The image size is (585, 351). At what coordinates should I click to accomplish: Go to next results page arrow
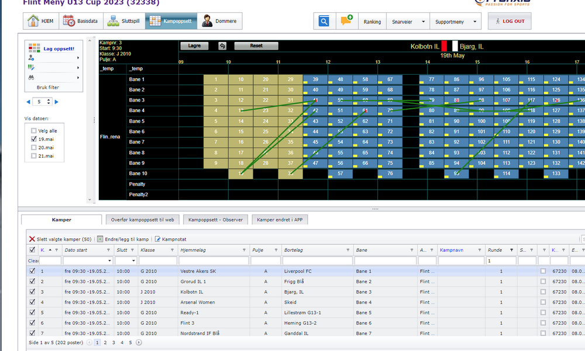click(139, 342)
